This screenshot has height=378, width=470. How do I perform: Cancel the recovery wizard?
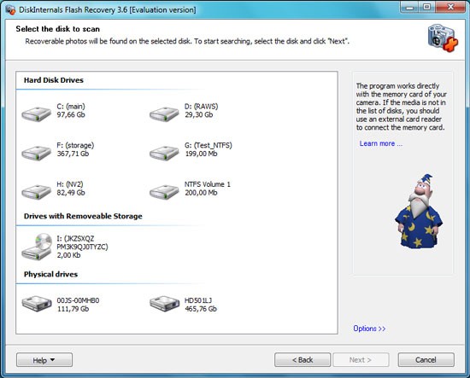point(426,360)
